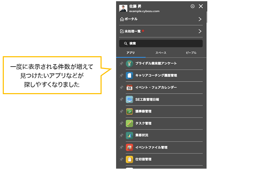Open the SE工数管理日報 monitor icon
This screenshot has height=169, width=265.
pyautogui.click(x=130, y=100)
